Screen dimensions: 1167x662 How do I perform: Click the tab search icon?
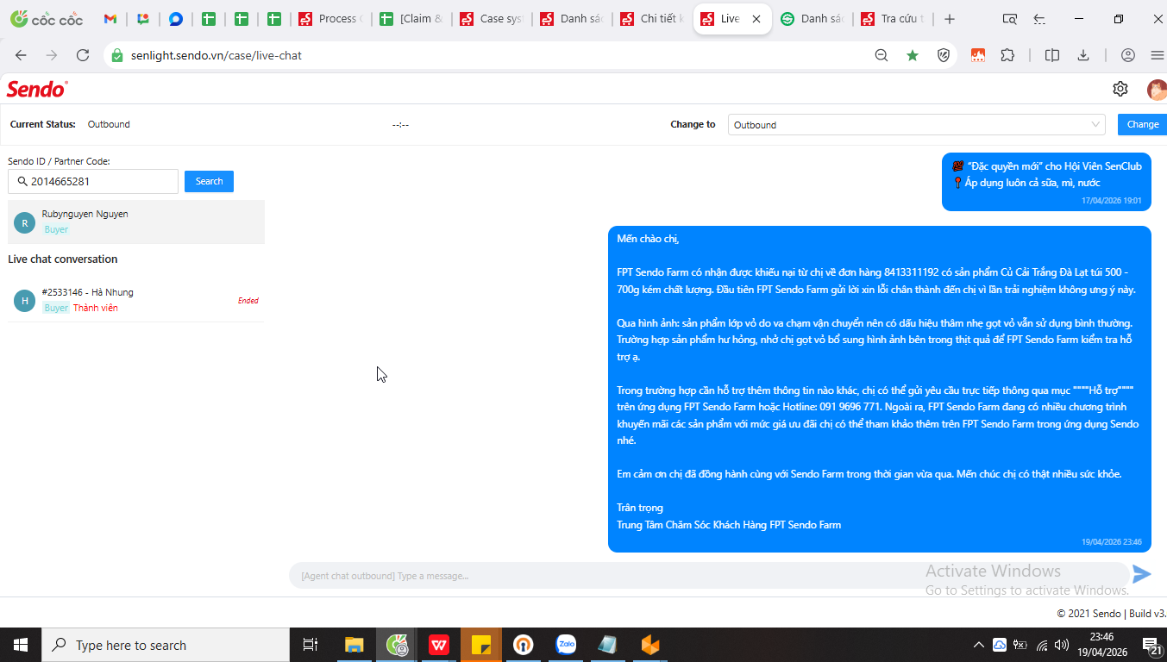coord(1009,19)
